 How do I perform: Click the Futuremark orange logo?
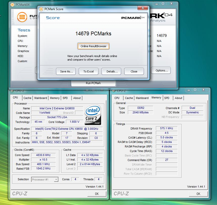coord(22,17)
